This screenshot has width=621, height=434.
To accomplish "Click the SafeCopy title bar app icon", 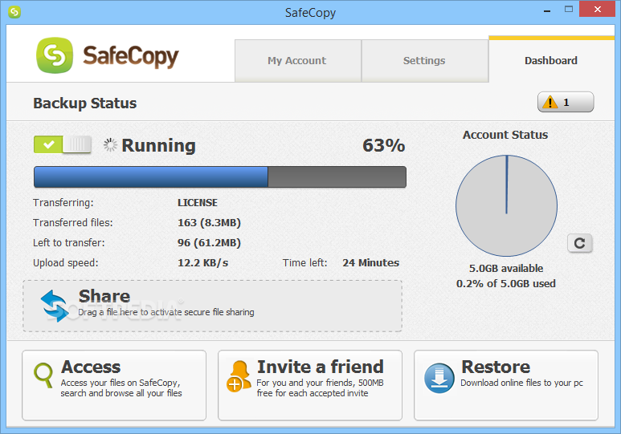I will pyautogui.click(x=14, y=12).
